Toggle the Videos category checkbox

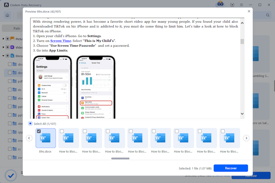click(x=8, y=47)
